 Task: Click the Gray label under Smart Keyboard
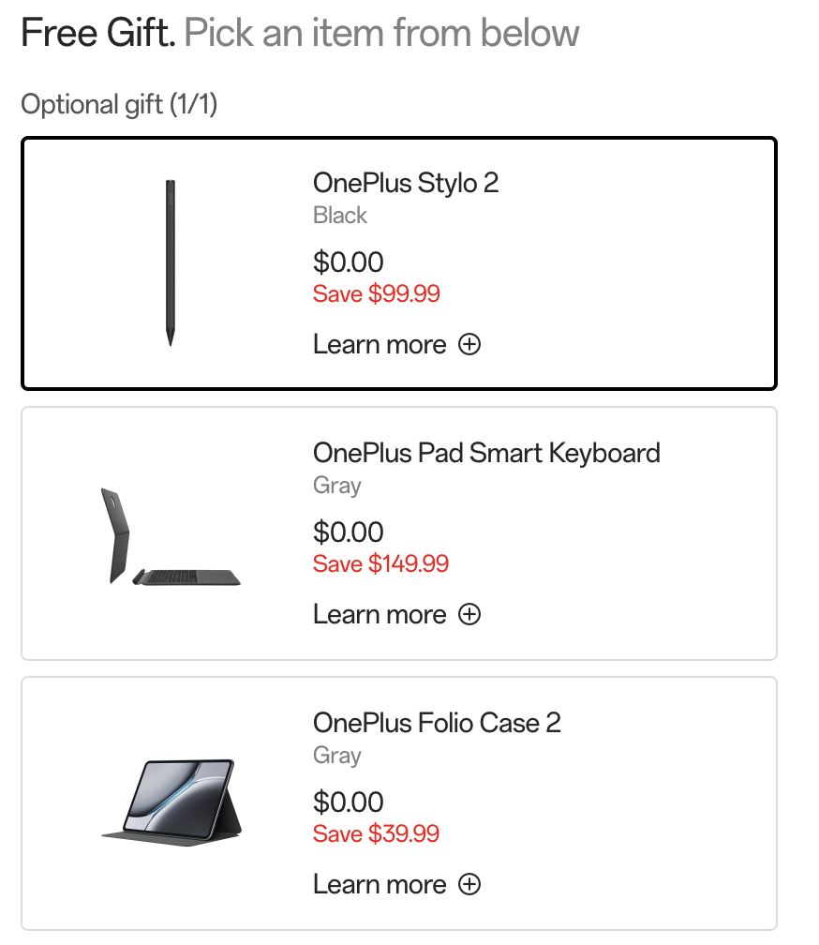337,485
